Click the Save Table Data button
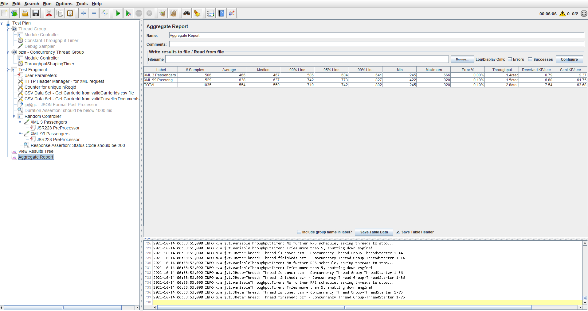588x311 pixels. pyautogui.click(x=374, y=232)
